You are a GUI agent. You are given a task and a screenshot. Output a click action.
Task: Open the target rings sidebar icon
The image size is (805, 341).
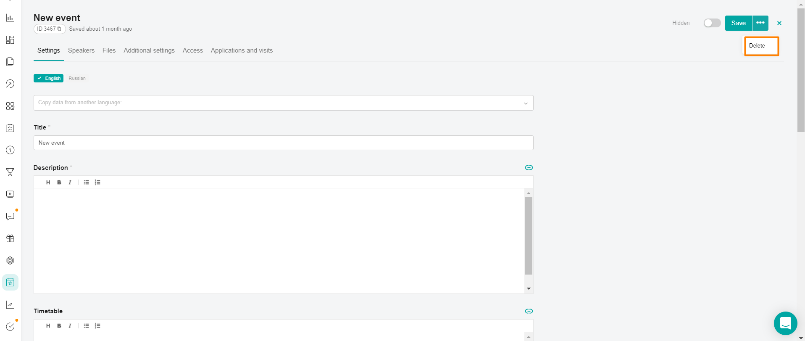(x=10, y=260)
